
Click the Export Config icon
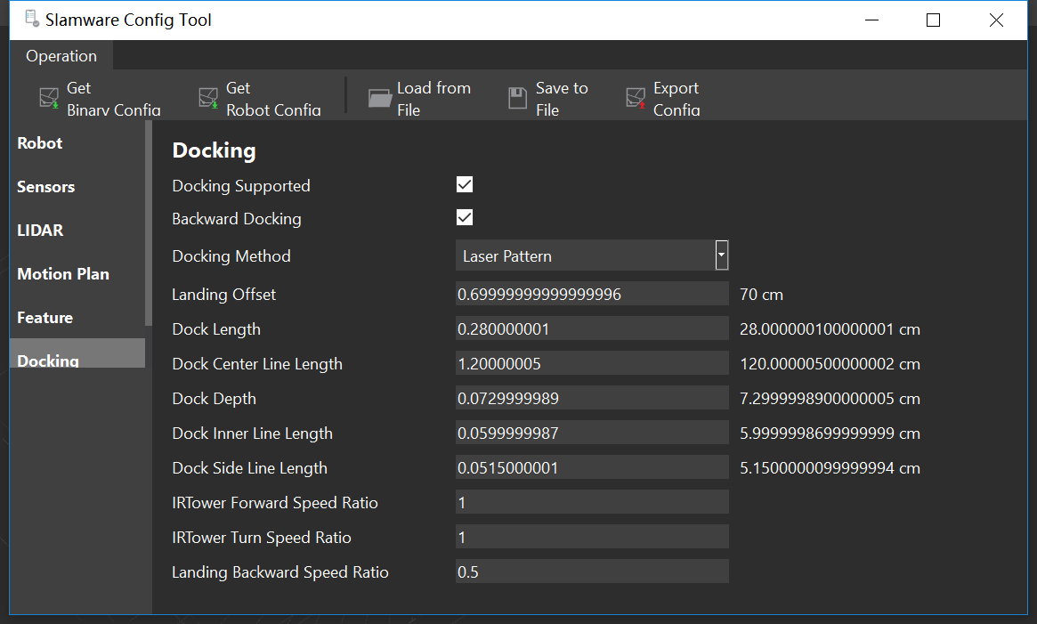(x=636, y=98)
